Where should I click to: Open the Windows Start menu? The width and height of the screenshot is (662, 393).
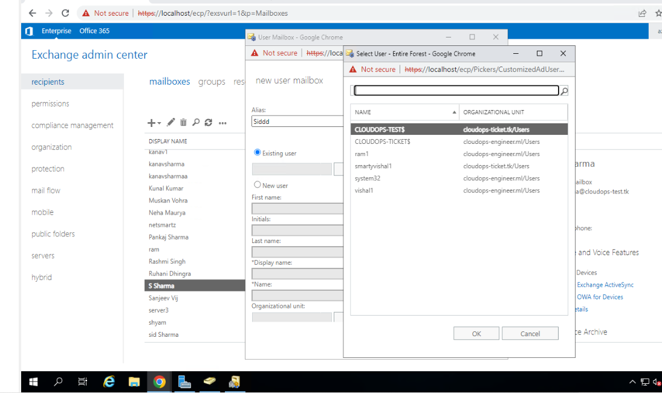(x=33, y=382)
